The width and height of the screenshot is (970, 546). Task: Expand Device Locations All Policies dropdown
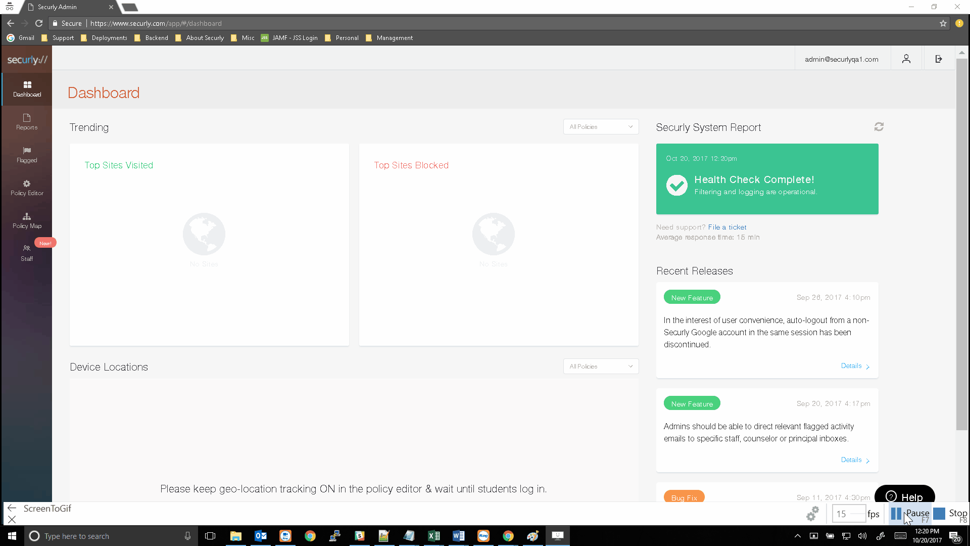(601, 367)
